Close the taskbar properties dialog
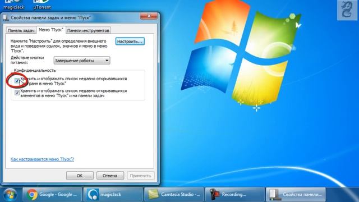This screenshot has height=202, width=359. (149, 16)
